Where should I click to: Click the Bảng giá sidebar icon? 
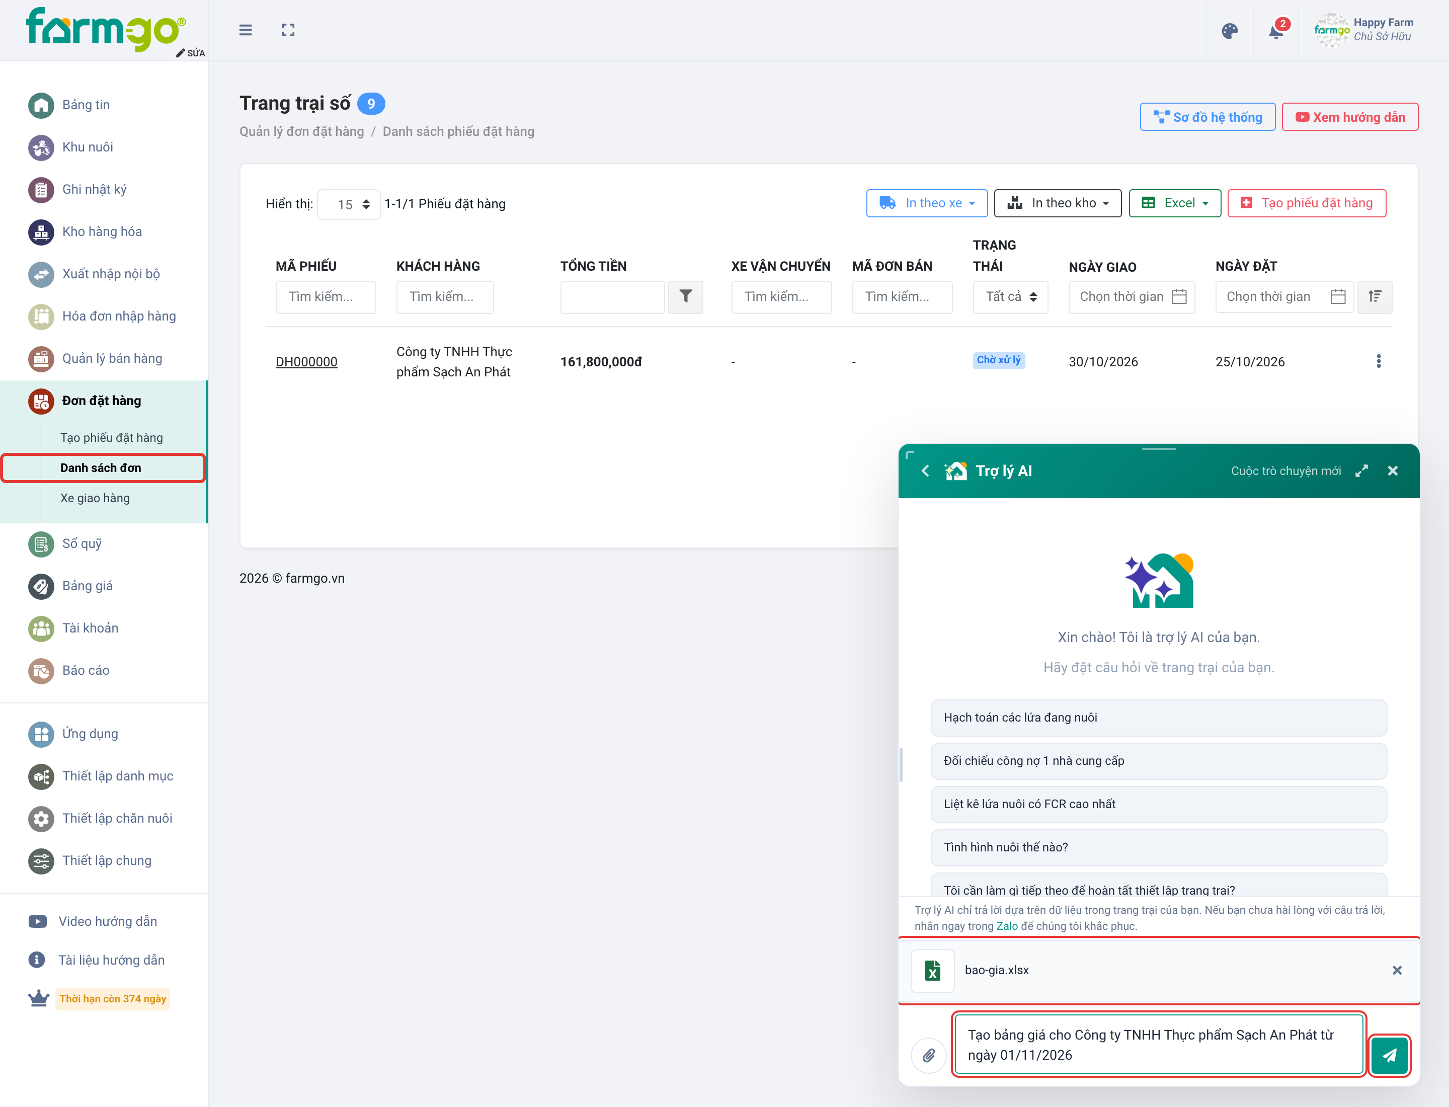pyautogui.click(x=41, y=586)
